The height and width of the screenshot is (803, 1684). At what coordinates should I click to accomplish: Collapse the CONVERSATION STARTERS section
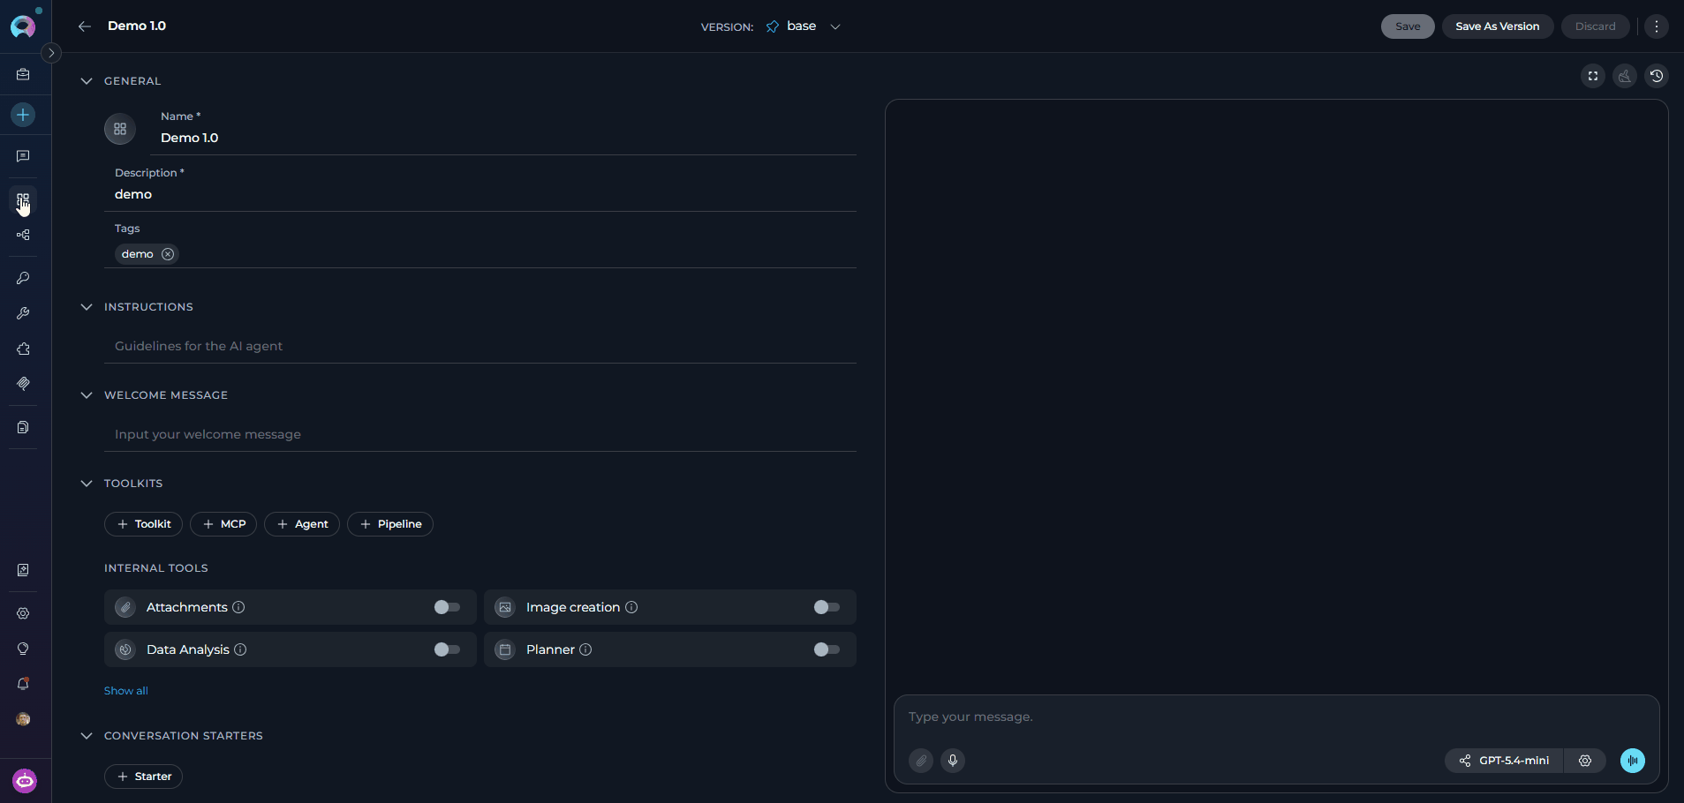(87, 736)
